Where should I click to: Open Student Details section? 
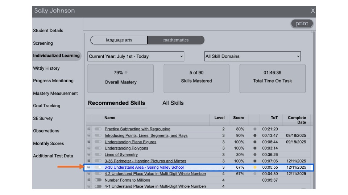click(48, 30)
